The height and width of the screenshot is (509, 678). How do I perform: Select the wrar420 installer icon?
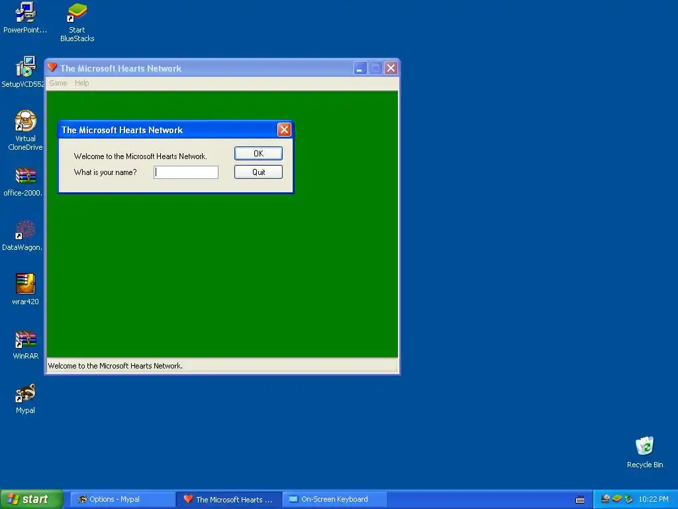[25, 289]
